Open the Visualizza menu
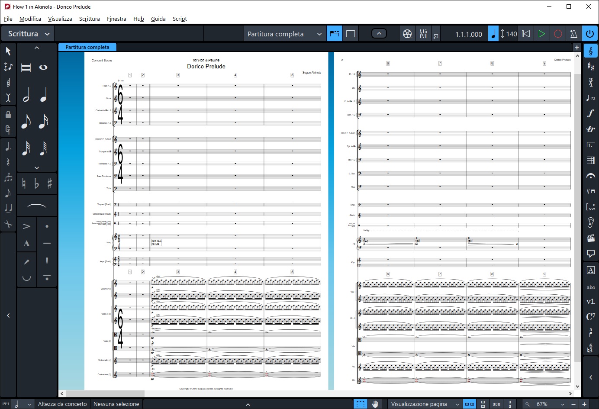The image size is (599, 409). [x=60, y=19]
